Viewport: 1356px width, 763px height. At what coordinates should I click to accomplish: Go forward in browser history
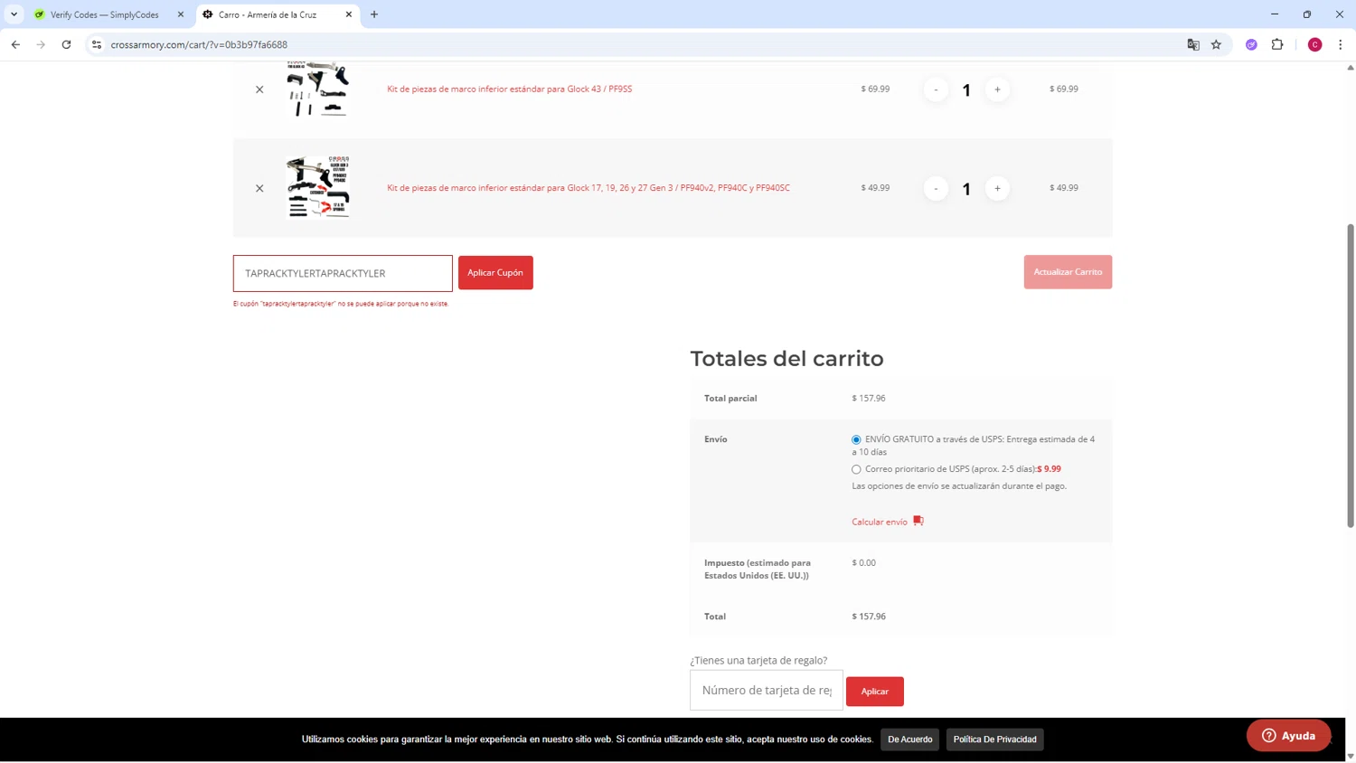click(41, 44)
